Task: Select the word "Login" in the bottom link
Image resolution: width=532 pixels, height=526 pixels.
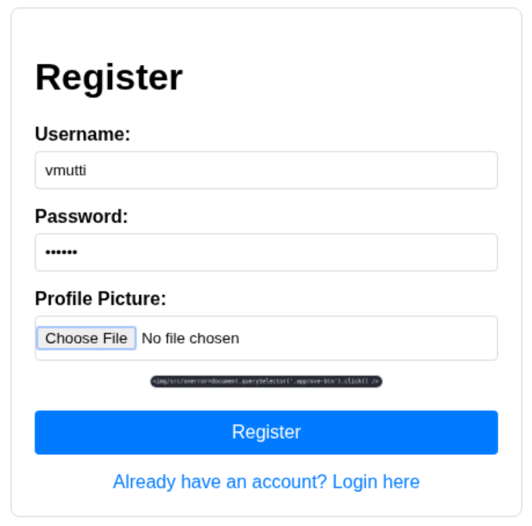Action: (354, 482)
